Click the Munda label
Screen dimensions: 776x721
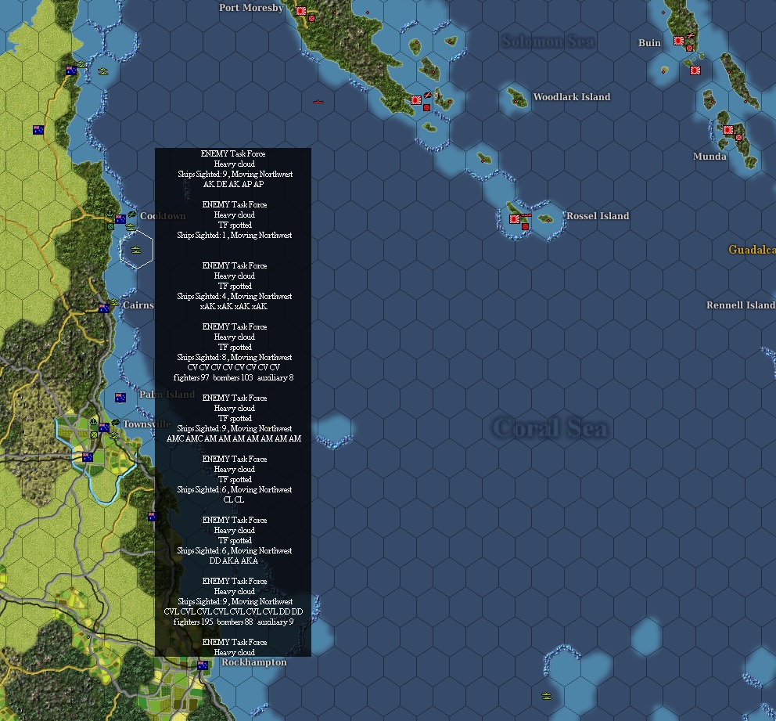click(710, 156)
